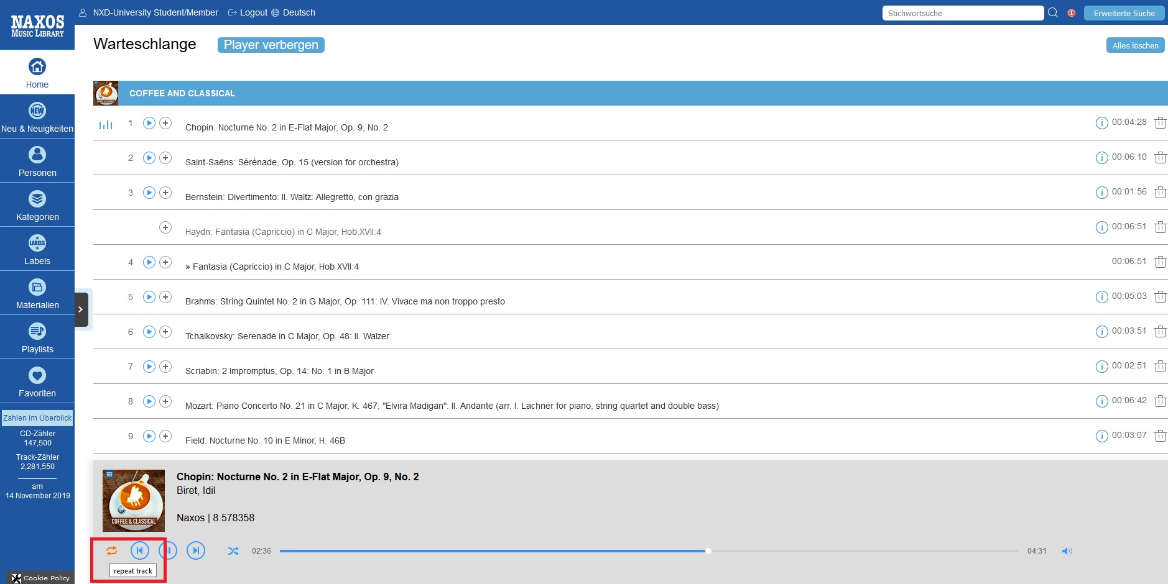The image size is (1168, 584).
Task: Toggle shuffle playback mode
Action: (233, 551)
